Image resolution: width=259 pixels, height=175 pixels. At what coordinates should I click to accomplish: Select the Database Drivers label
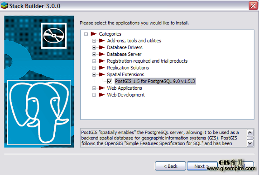[x=125, y=47]
